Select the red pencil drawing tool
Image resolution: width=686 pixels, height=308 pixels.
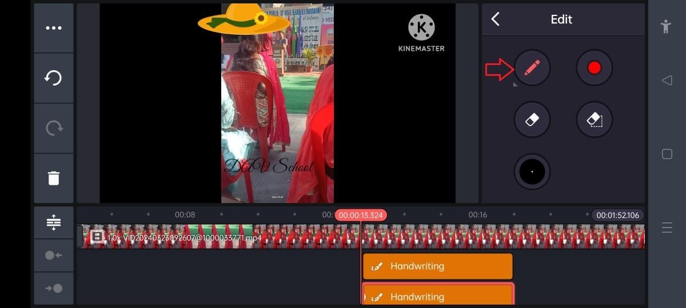532,68
